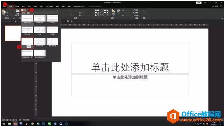Screen dimensions: 224x126
Task: Open the 选择 select dropdown
Action: click(x=136, y=15)
